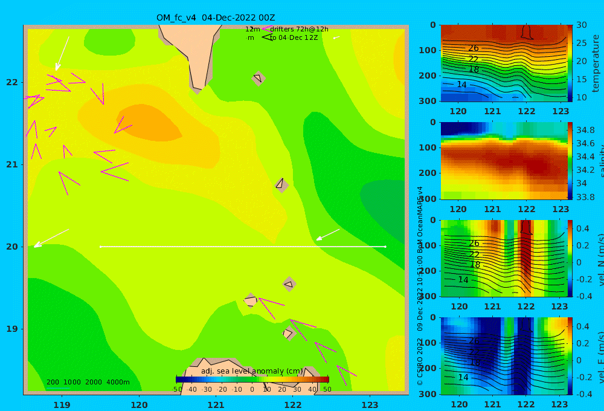Open the vel. E section panel
Viewport: 604px width, 411px height.
click(504, 356)
